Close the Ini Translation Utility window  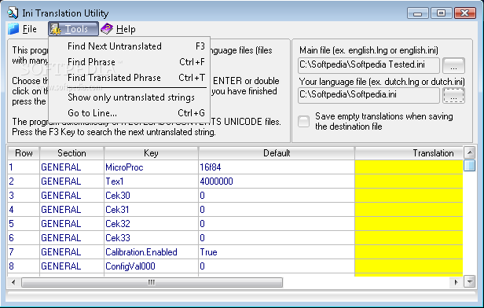pyautogui.click(x=464, y=13)
